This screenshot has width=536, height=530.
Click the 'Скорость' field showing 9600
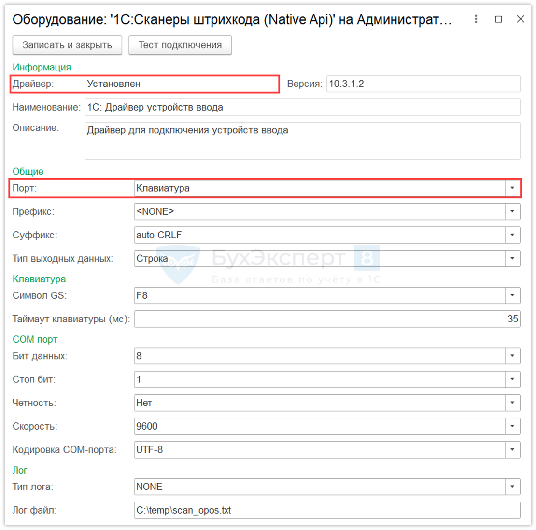click(x=320, y=426)
